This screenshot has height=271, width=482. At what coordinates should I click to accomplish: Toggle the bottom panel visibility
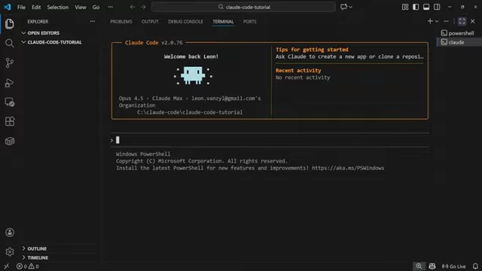point(426,7)
